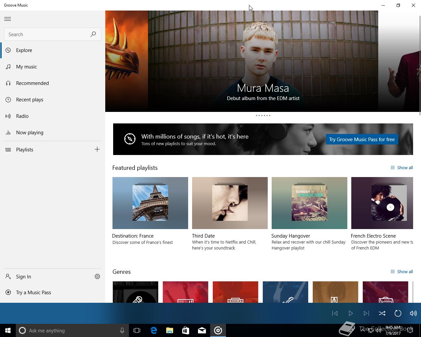The image size is (421, 337).
Task: Open the golden-brown genre tile
Action: (x=335, y=292)
